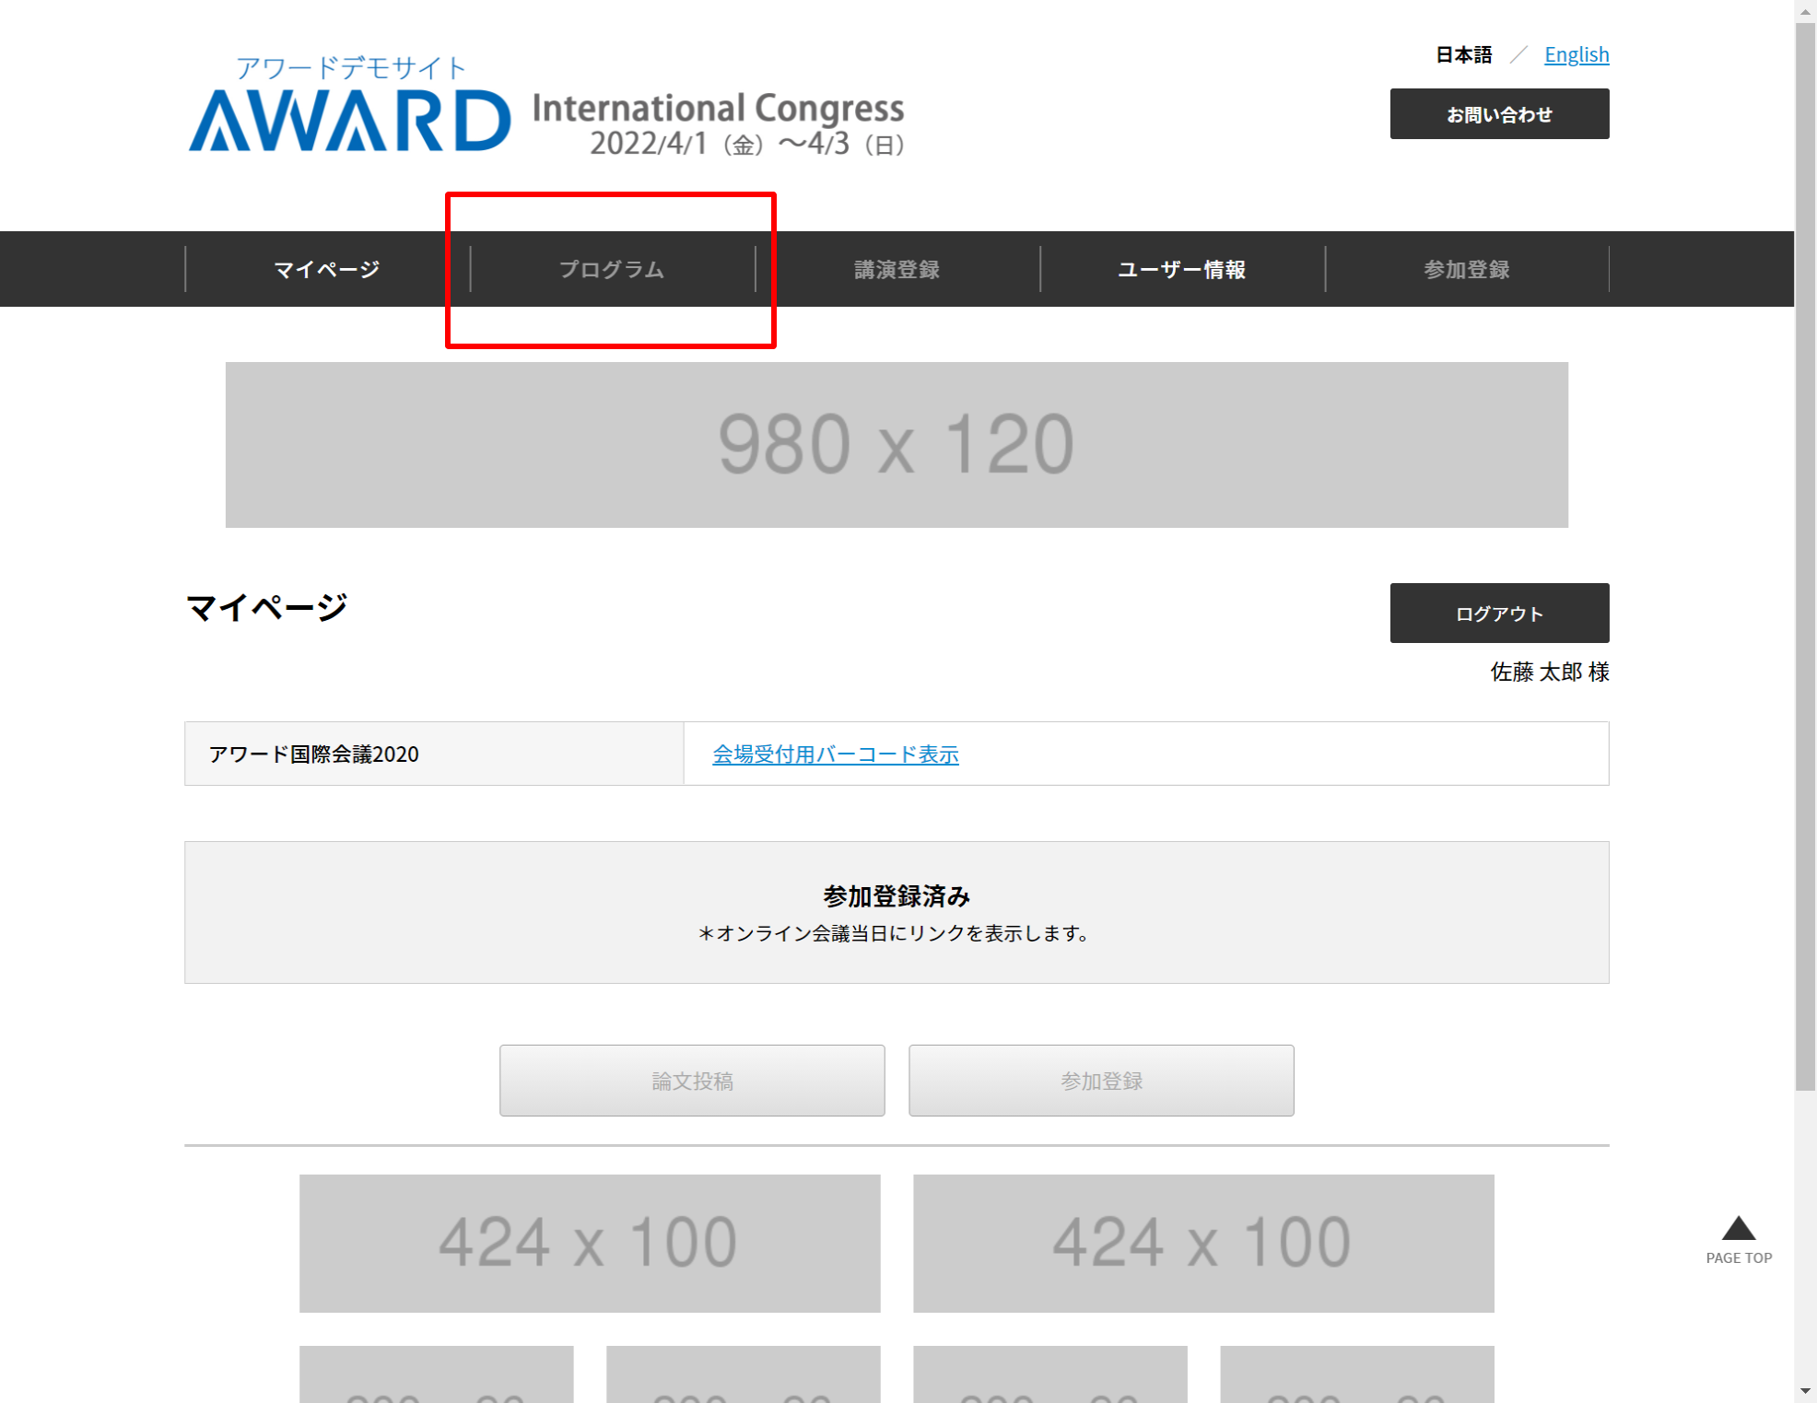This screenshot has height=1403, width=1817.
Task: Click the lower gray 参加登録 button
Action: [1100, 1081]
